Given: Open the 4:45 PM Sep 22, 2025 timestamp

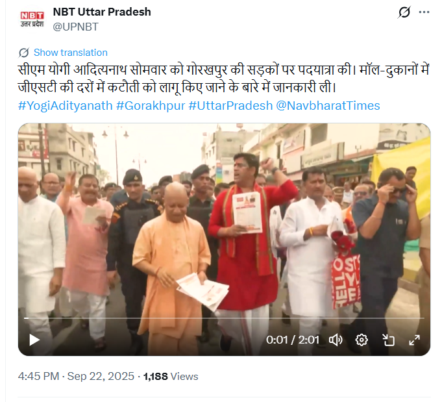Looking at the screenshot, I should click(76, 376).
